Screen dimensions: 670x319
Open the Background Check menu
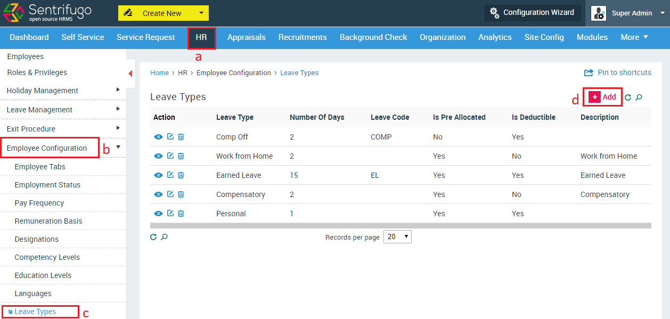tap(373, 37)
